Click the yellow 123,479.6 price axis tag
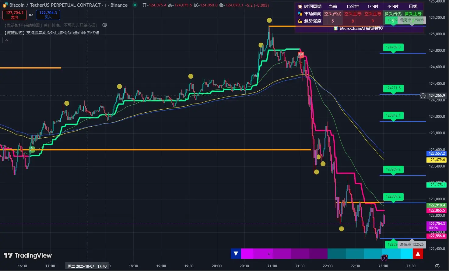The width and height of the screenshot is (449, 271). pos(437,160)
